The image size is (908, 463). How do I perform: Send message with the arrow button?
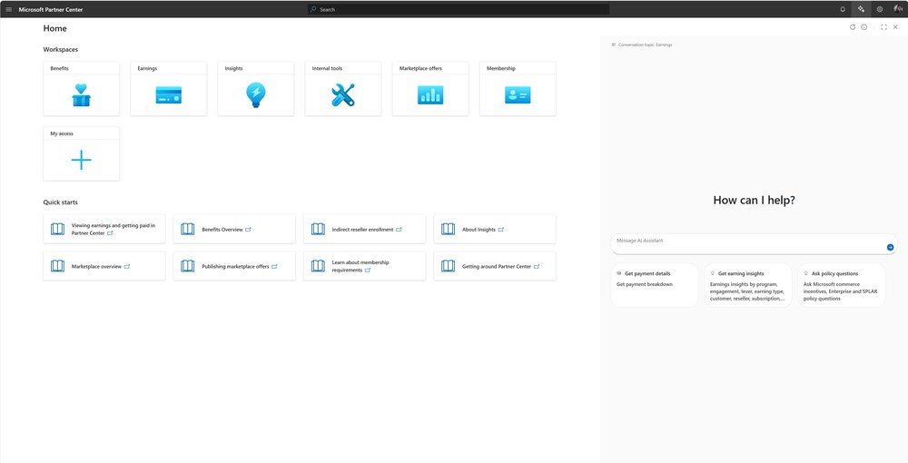pos(890,247)
